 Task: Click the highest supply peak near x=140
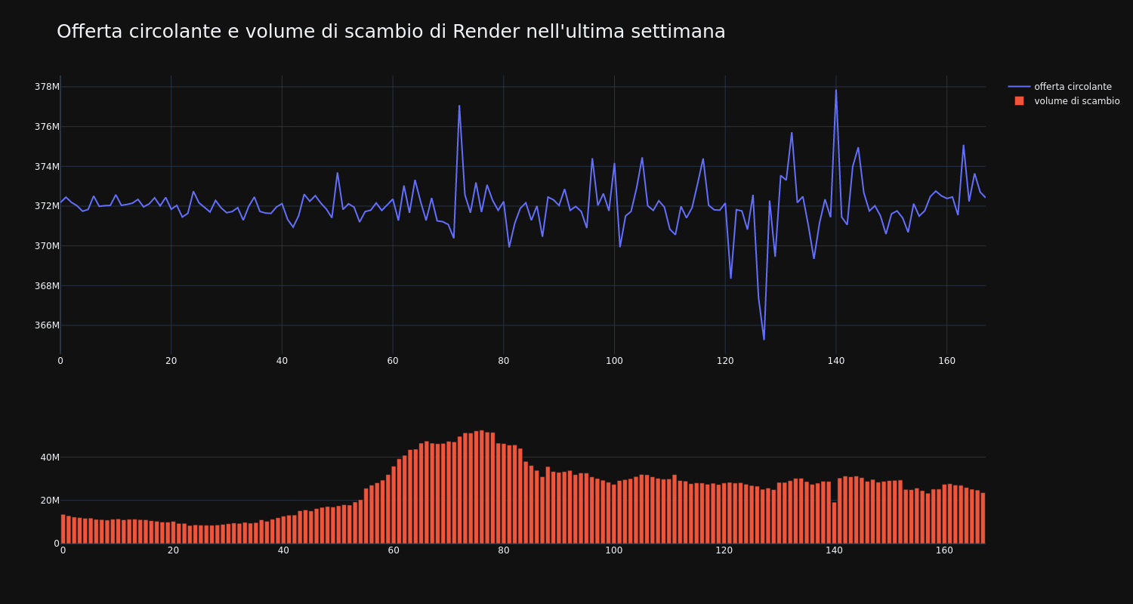835,90
